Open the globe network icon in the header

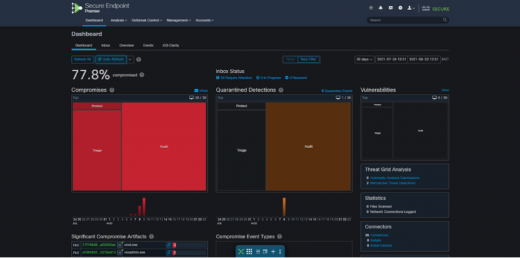[371, 8]
